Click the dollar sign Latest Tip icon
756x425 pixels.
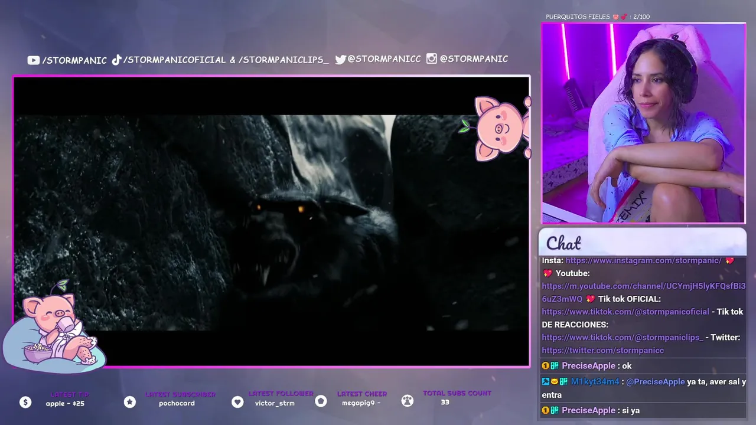coord(25,402)
